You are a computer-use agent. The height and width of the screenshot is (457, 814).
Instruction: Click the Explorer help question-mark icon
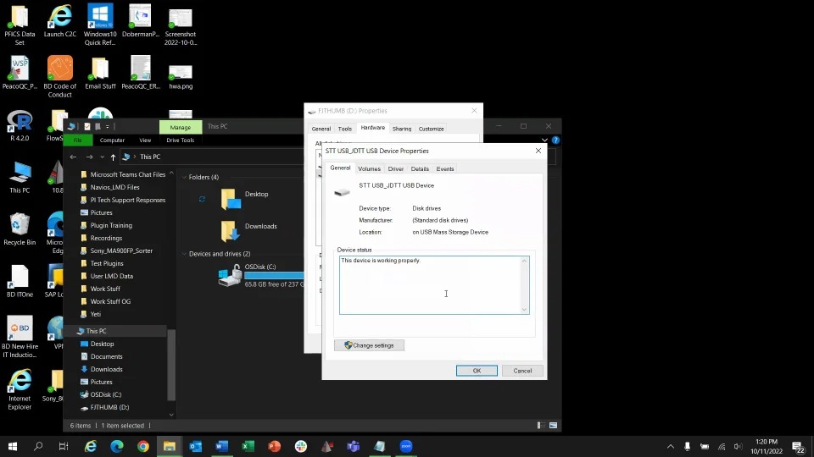[x=555, y=140]
